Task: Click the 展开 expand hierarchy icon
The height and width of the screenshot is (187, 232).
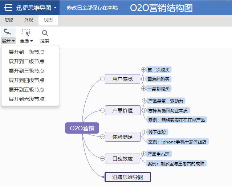Action: click(x=8, y=32)
